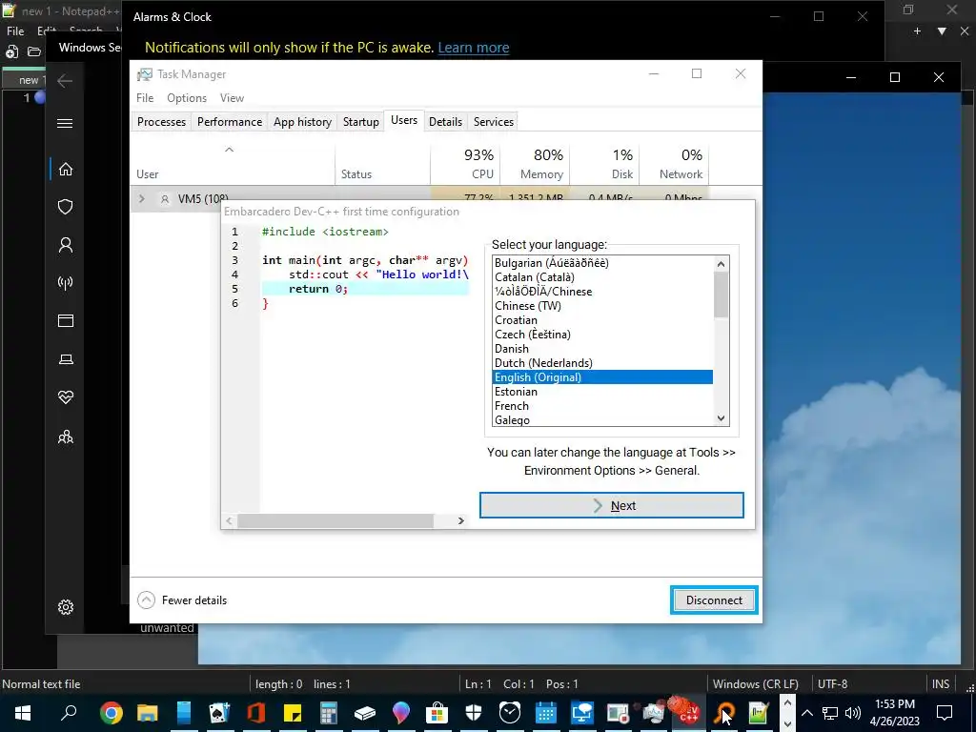
Task: Click code preview horizontal scrollbar right arrow
Action: (460, 520)
